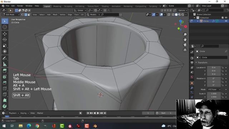The width and height of the screenshot is (229, 129).
Task: Select the Rotate tool
Action: (x=5, y=40)
